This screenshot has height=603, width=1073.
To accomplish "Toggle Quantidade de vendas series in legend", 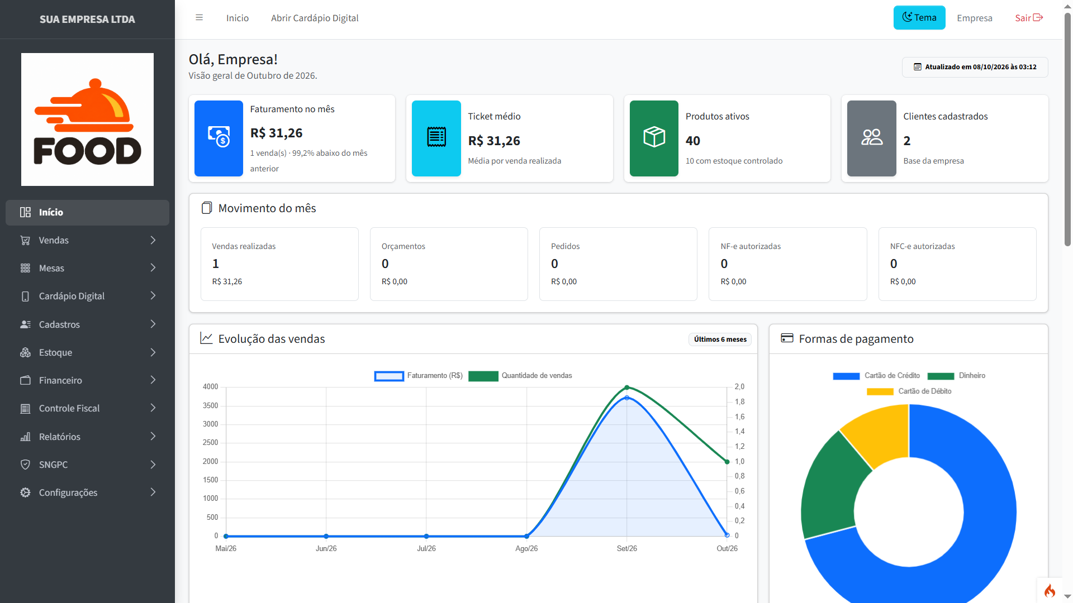I will tap(520, 376).
